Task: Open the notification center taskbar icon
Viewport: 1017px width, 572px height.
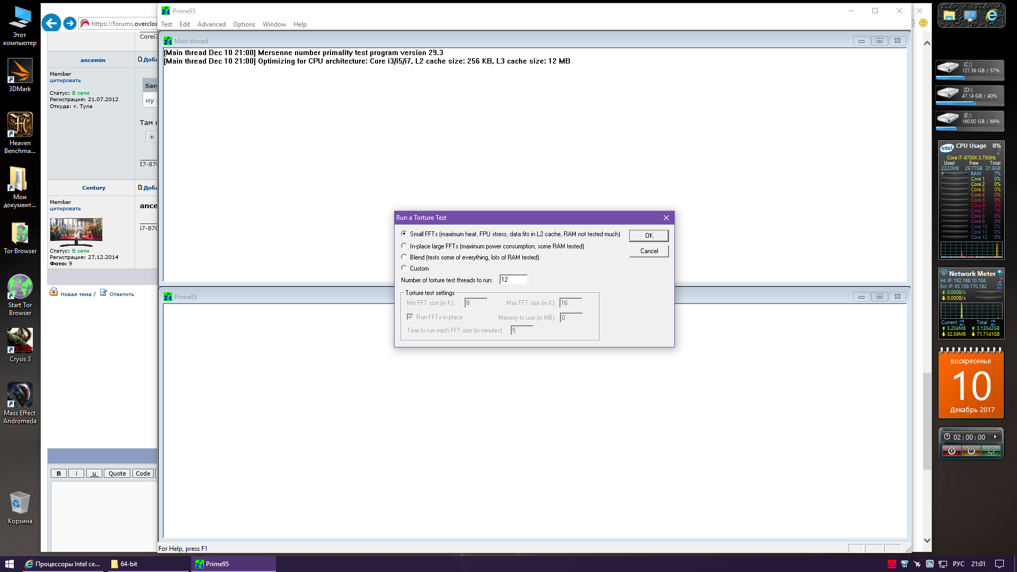Action: [999, 564]
